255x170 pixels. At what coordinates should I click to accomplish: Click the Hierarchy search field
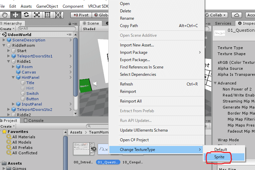pyautogui.click(x=47, y=29)
